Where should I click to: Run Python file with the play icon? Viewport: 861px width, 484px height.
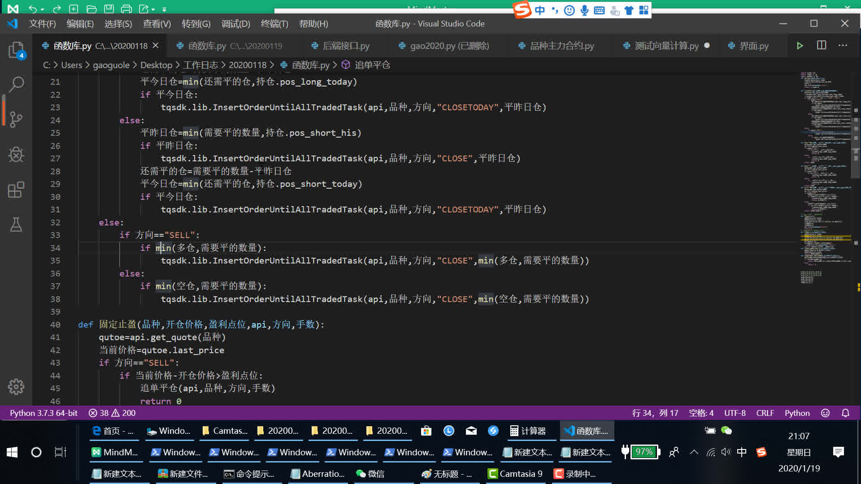[800, 46]
